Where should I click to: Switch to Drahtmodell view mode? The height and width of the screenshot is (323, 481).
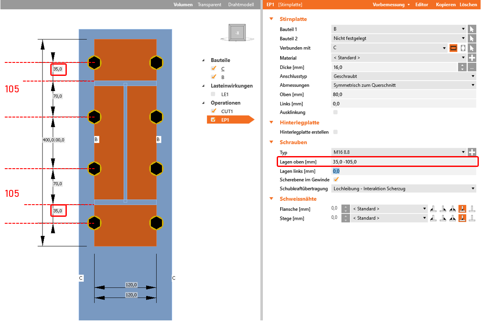click(241, 5)
